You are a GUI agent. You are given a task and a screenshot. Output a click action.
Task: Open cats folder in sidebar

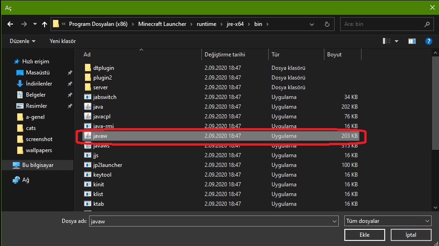31,128
